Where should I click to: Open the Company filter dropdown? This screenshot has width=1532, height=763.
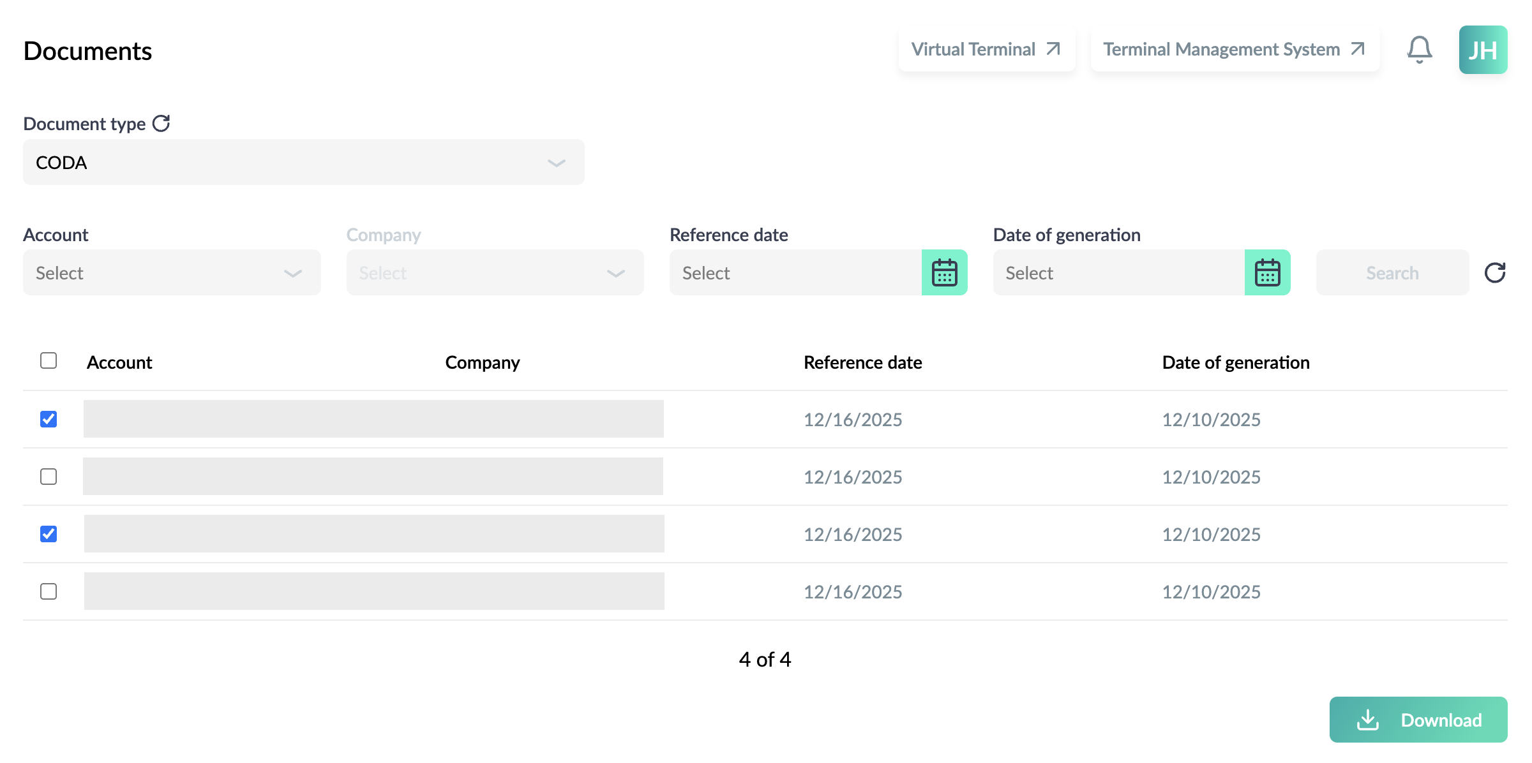pyautogui.click(x=495, y=272)
